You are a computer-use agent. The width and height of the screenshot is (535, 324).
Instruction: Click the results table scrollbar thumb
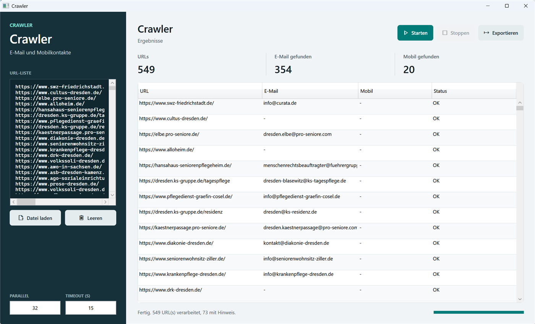coord(520,108)
